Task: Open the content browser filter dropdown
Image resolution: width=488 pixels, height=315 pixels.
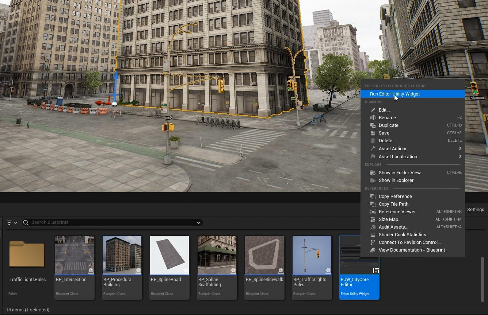Action: pos(12,222)
